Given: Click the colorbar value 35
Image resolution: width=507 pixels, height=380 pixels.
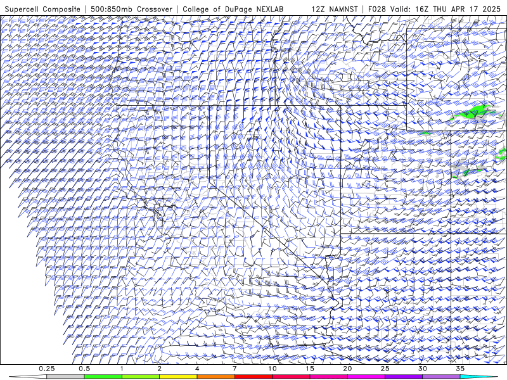Looking at the screenshot, I should [460, 369].
